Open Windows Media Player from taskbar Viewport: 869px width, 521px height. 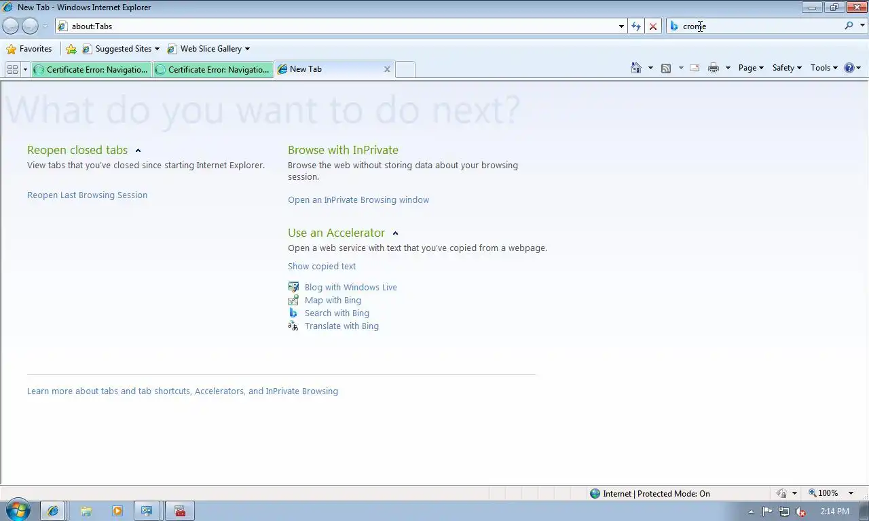117,511
